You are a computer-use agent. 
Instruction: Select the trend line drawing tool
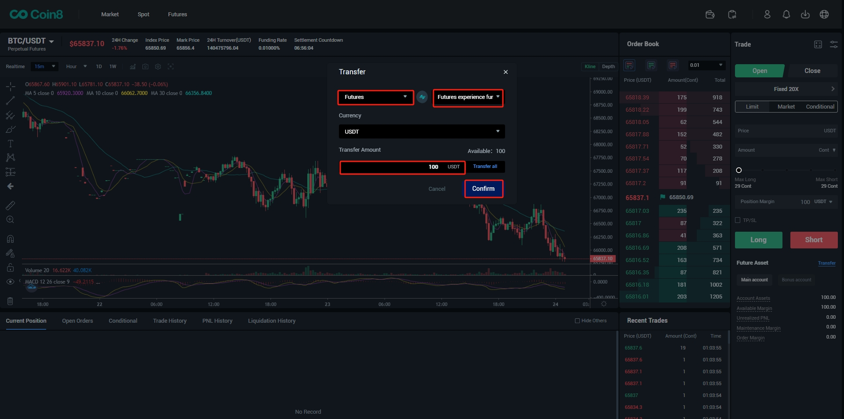[11, 101]
